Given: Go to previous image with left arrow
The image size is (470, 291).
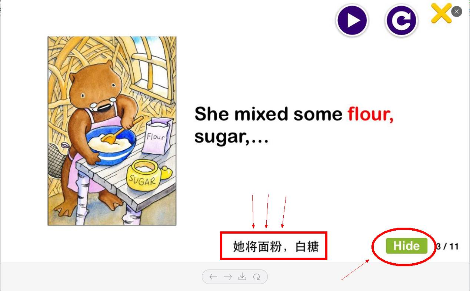Looking at the screenshot, I should pos(213,277).
